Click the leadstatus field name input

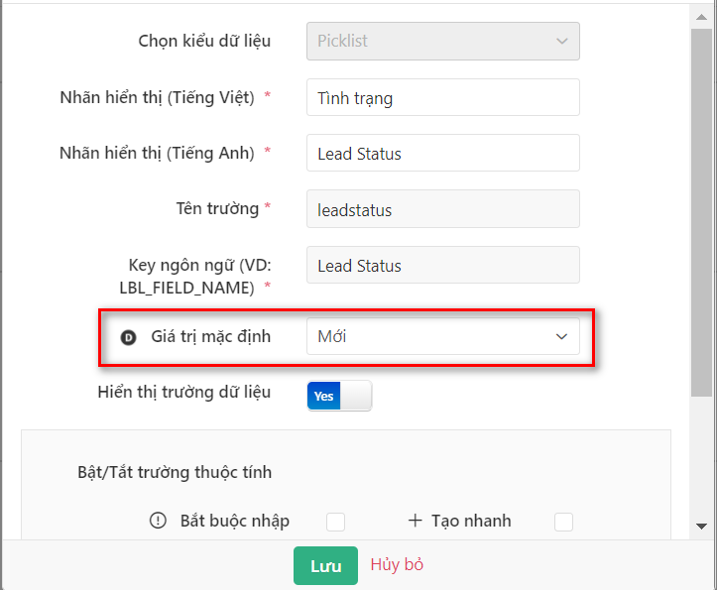click(x=443, y=209)
